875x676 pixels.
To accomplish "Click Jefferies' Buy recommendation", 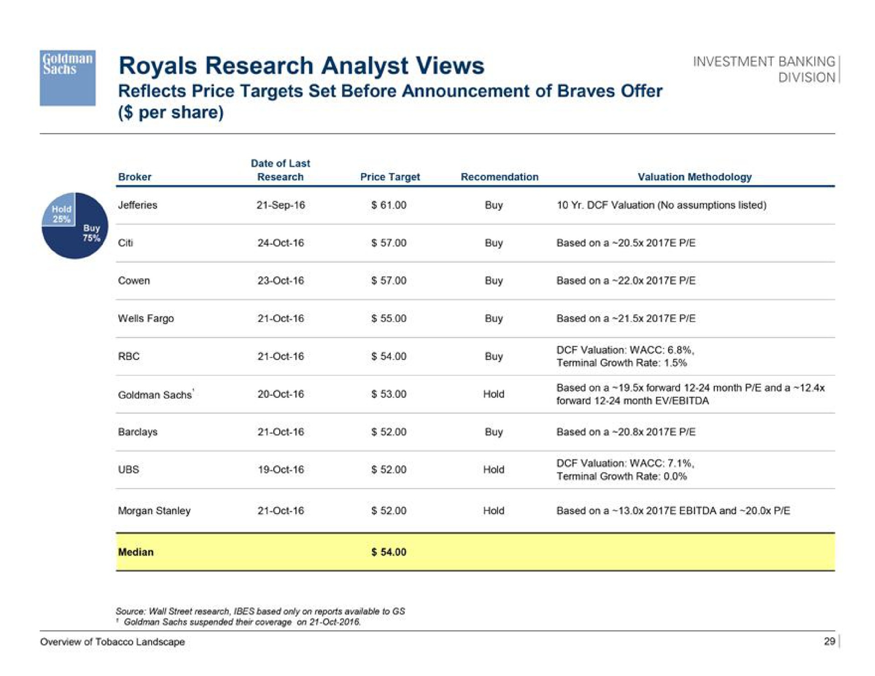I will pyautogui.click(x=494, y=205).
